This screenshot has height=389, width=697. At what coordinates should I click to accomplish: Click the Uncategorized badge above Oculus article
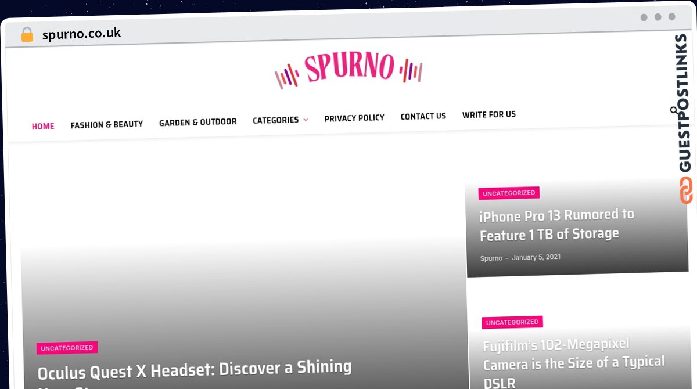point(67,348)
